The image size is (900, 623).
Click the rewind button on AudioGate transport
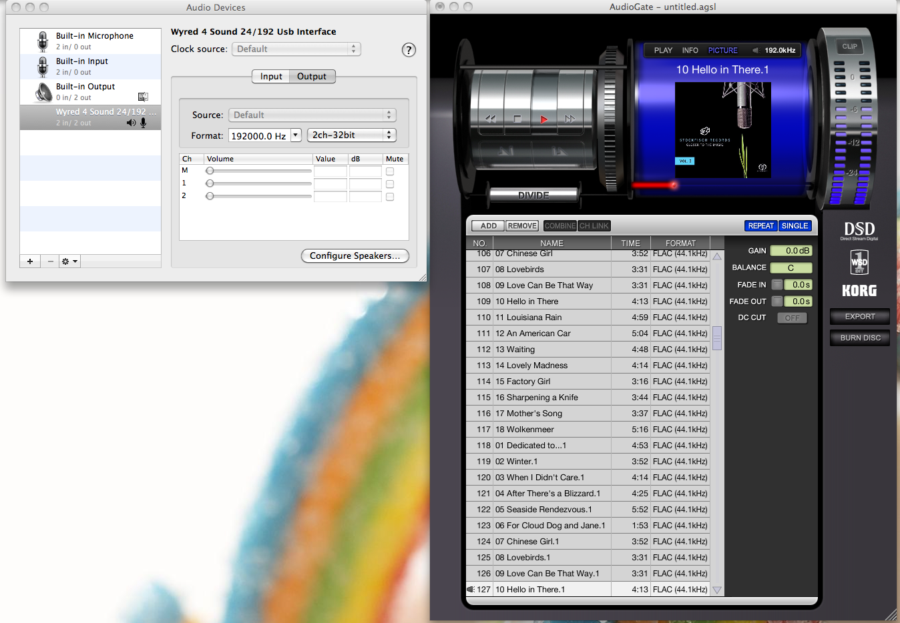pyautogui.click(x=491, y=119)
